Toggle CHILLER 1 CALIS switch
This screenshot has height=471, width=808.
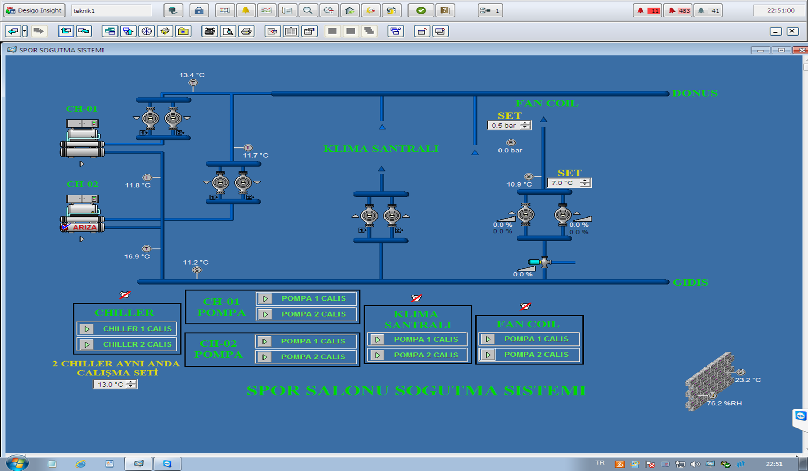pos(87,329)
